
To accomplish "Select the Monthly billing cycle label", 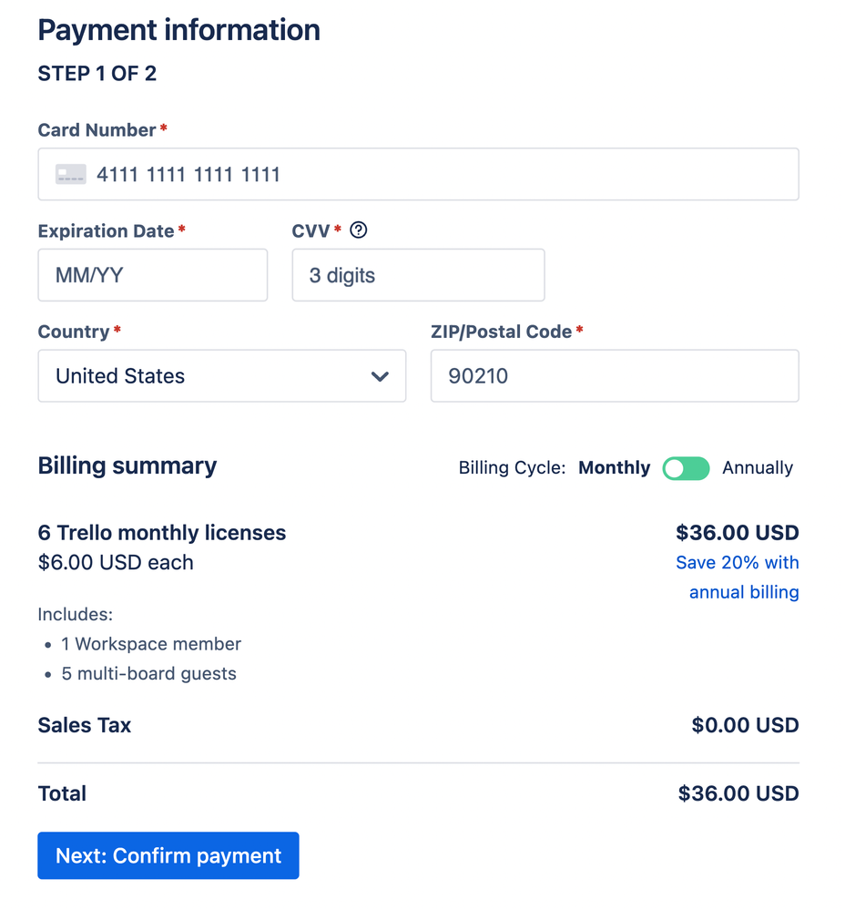I will tap(615, 468).
